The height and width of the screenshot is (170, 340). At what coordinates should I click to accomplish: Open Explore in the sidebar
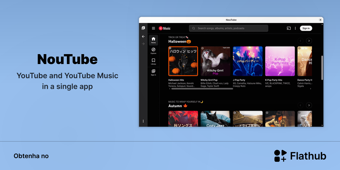(153, 51)
